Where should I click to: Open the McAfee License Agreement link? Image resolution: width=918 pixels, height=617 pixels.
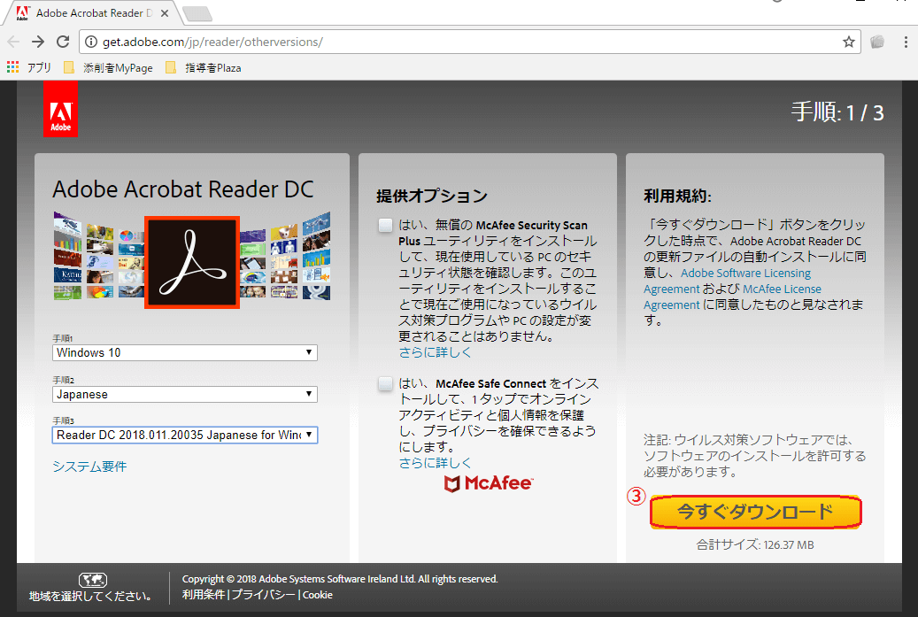[x=732, y=297]
